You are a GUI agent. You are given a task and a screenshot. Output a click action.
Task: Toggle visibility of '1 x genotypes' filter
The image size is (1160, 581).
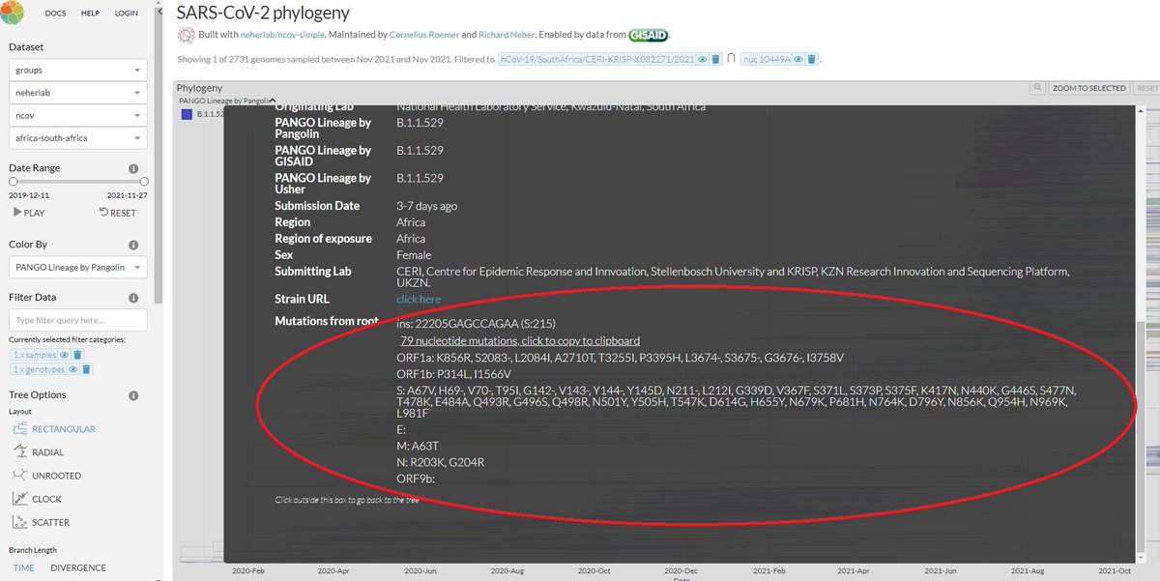[72, 369]
